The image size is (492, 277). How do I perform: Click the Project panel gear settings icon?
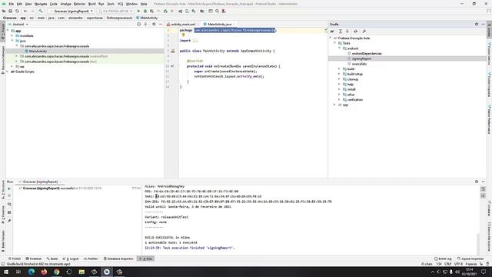[x=154, y=24]
